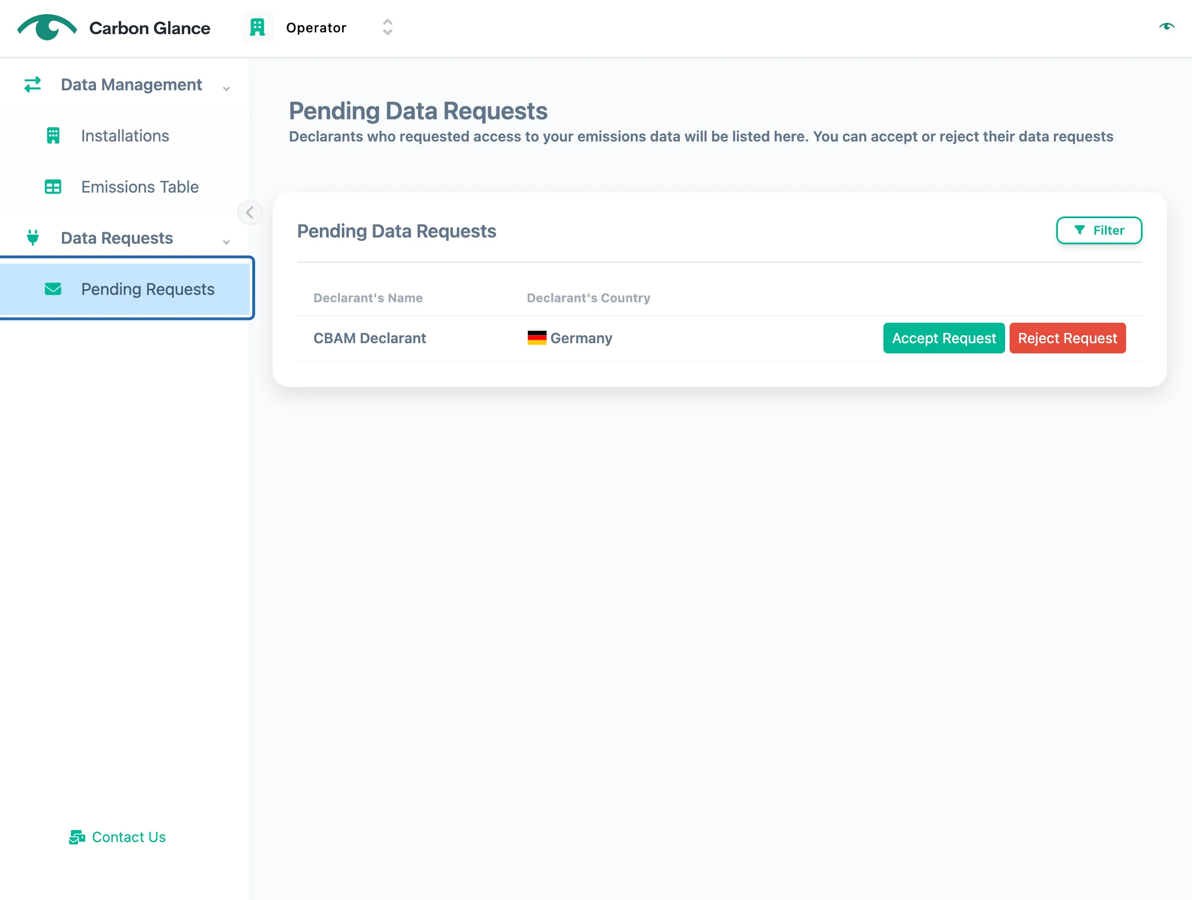The width and height of the screenshot is (1192, 900).
Task: Click the Declarant's Name column header
Action: [x=368, y=298]
